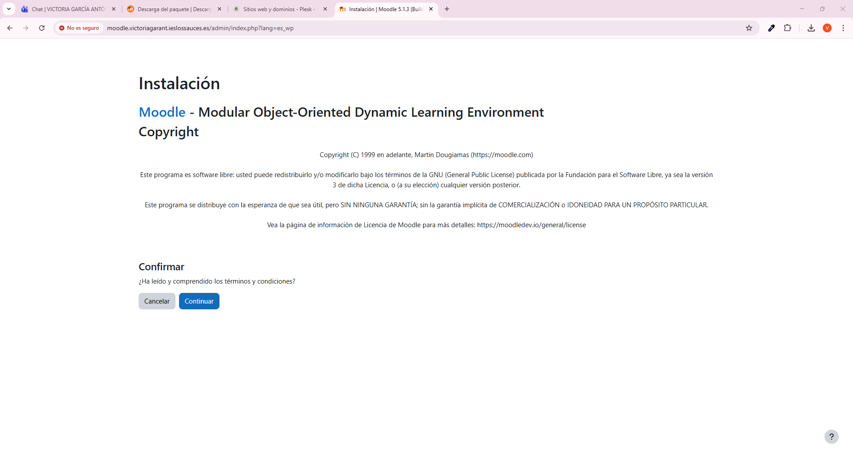Open the Chrome three-dot menu
This screenshot has width=853, height=458.
843,28
